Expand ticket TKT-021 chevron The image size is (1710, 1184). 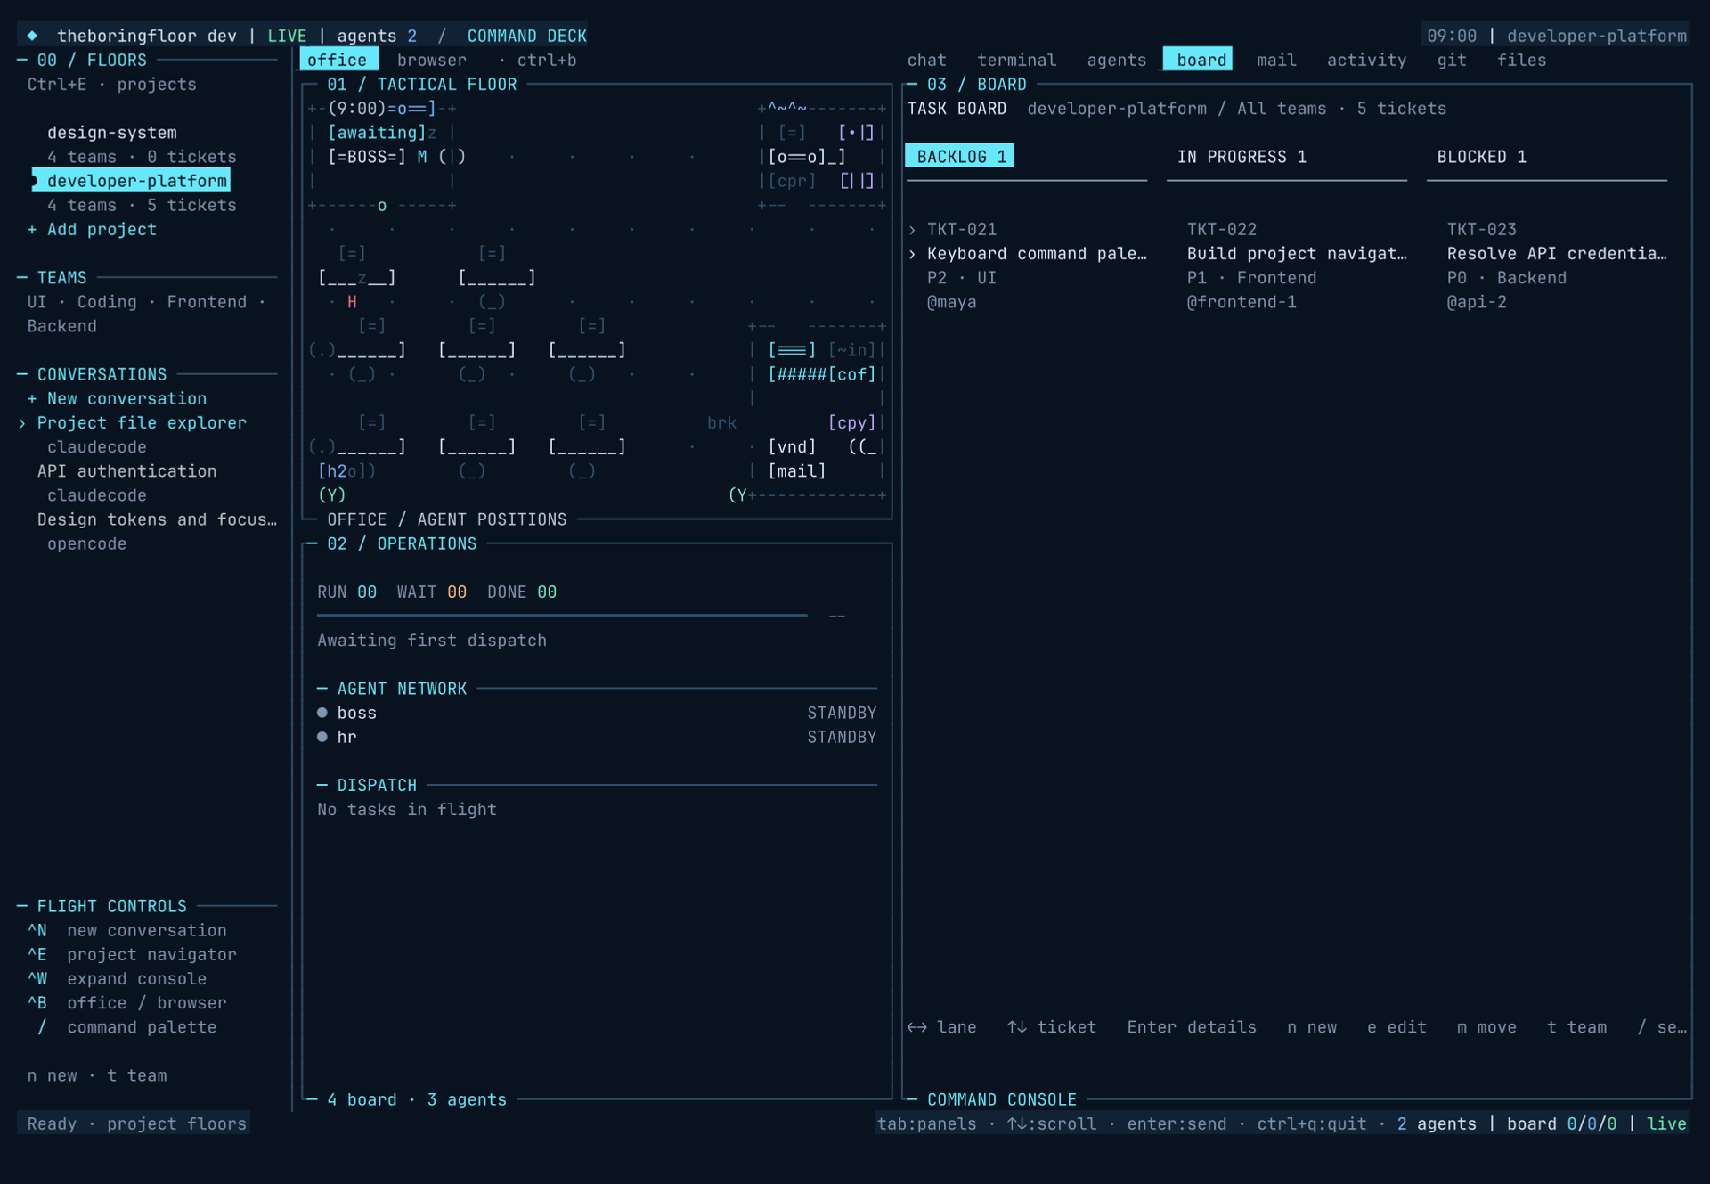[912, 230]
